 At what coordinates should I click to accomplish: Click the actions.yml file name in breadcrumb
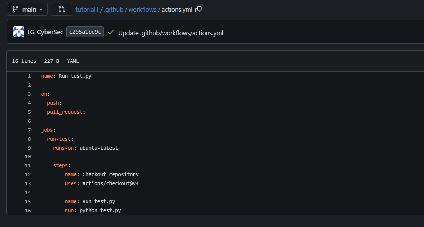(x=177, y=9)
